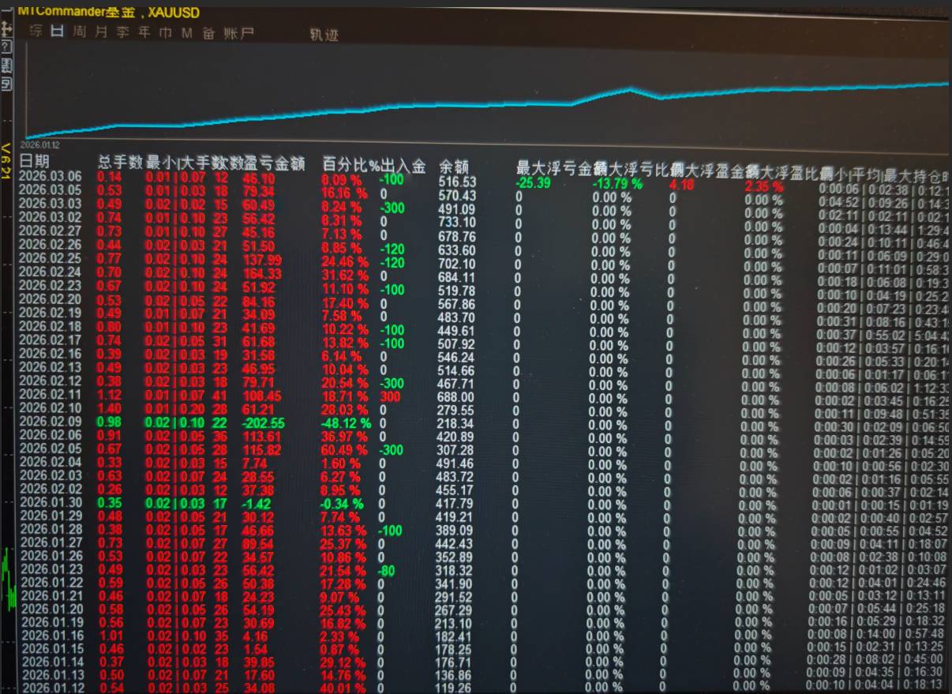Image resolution: width=952 pixels, height=694 pixels.
Task: Switch to the 周 weekly tab
Action: (x=79, y=32)
